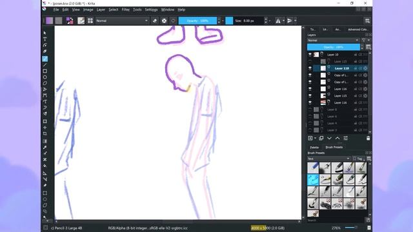Select the Freehand Path tool
The image size is (413, 232).
pyautogui.click(x=45, y=101)
